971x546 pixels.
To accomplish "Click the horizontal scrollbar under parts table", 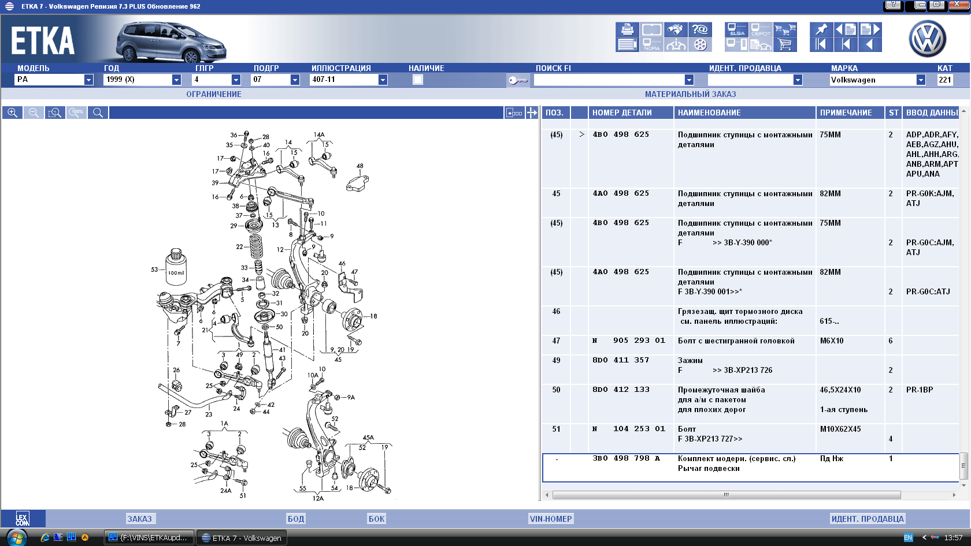I will point(726,495).
